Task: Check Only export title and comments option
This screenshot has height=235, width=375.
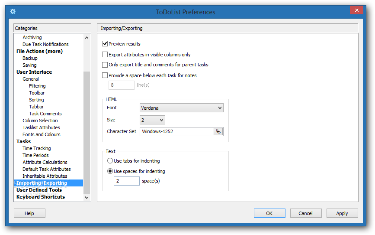Action: point(105,65)
